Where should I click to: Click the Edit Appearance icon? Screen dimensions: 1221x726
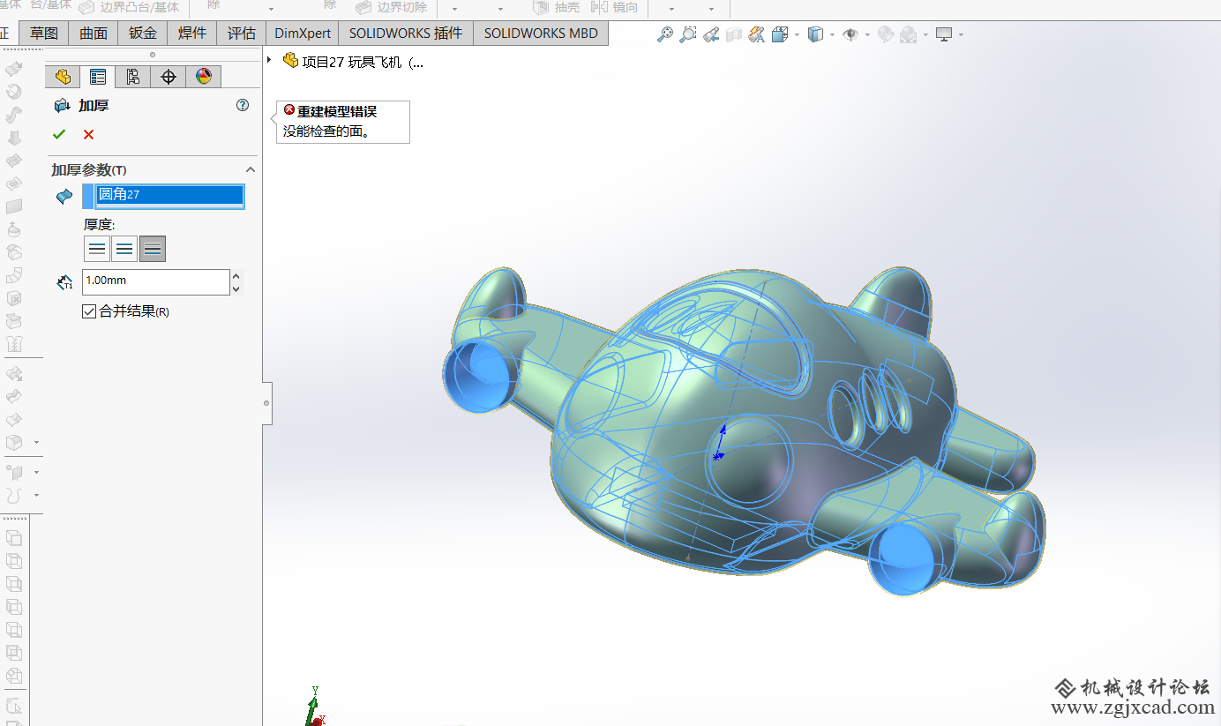[x=886, y=34]
